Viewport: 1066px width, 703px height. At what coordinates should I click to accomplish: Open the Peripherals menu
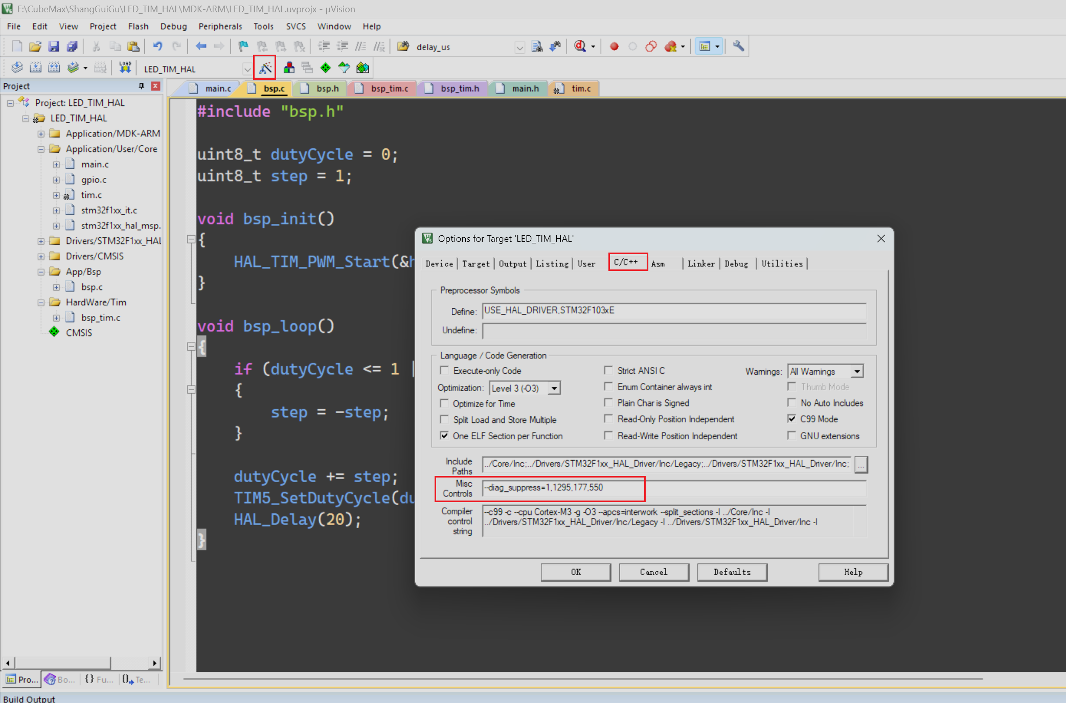point(220,27)
